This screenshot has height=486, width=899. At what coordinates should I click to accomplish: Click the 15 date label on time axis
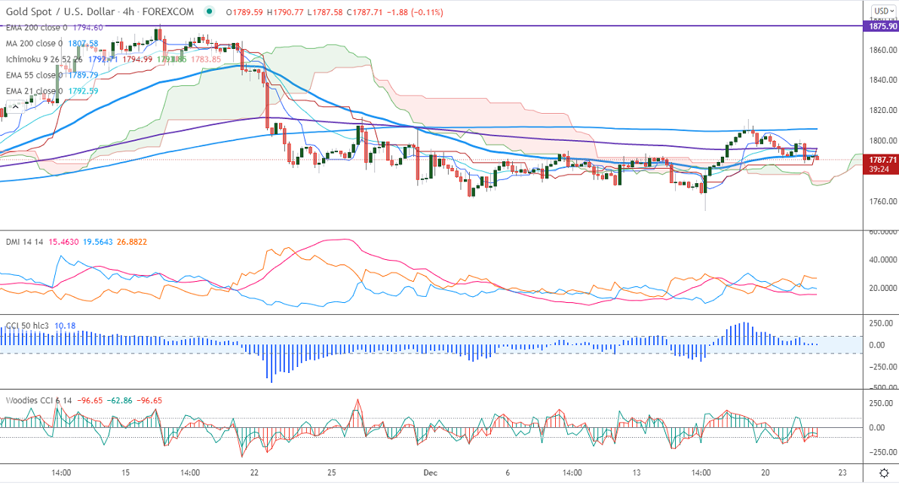click(125, 473)
